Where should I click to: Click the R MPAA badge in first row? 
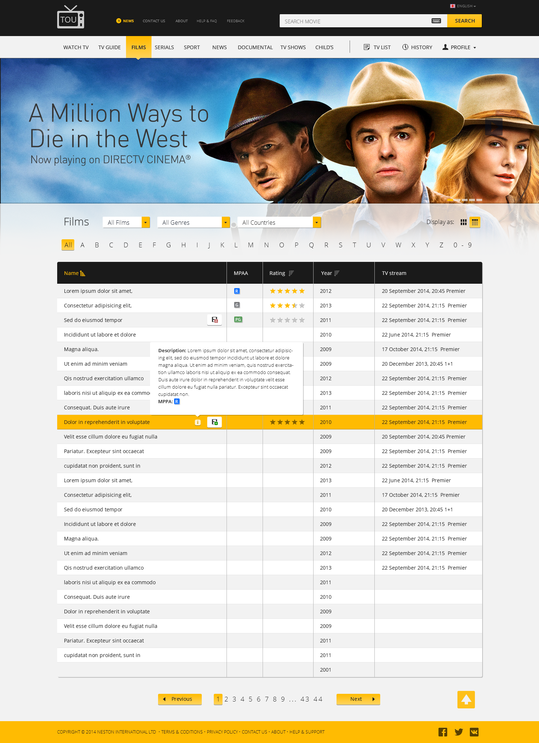[237, 291]
